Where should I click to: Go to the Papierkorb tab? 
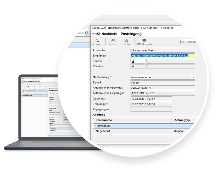tap(42, 84)
